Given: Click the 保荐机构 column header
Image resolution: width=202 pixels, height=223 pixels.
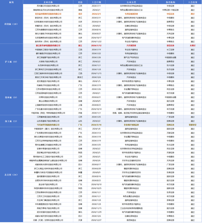Looking at the screenshot, I should coord(170,2).
